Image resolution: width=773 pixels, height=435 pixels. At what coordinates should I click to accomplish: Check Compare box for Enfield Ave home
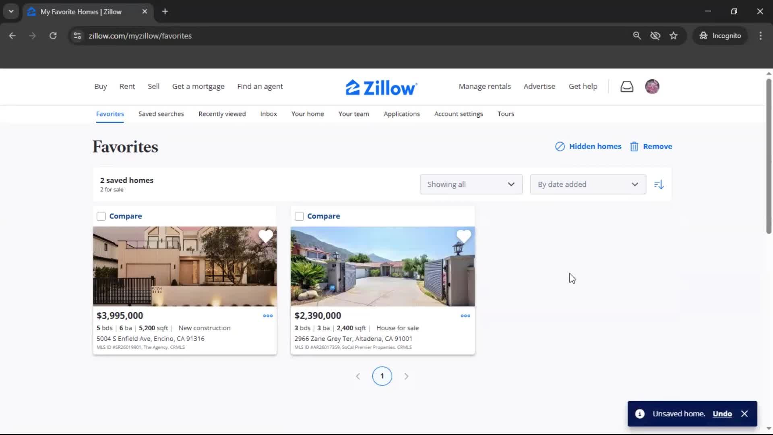(101, 216)
